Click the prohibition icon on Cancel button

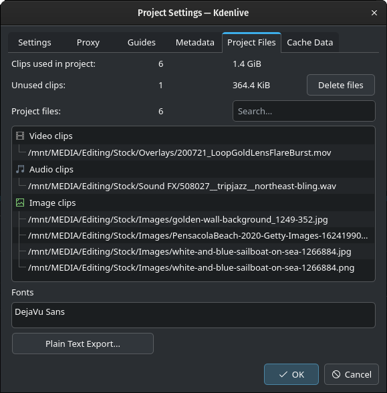pyautogui.click(x=336, y=374)
